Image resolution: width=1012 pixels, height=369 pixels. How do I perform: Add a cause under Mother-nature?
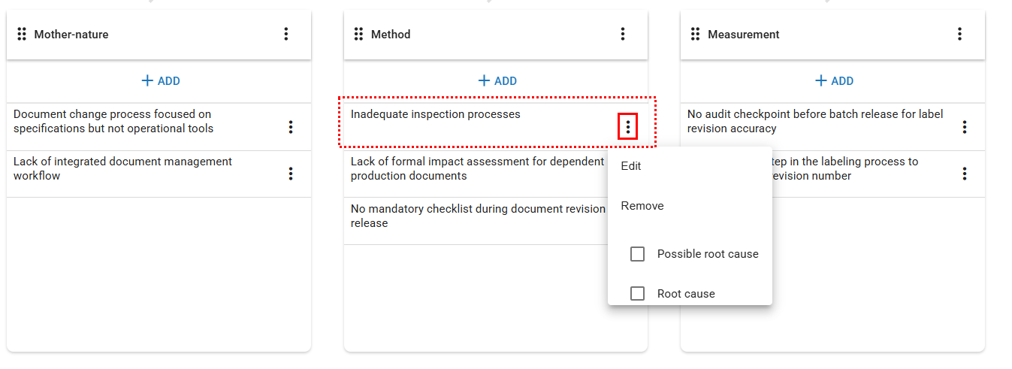160,81
